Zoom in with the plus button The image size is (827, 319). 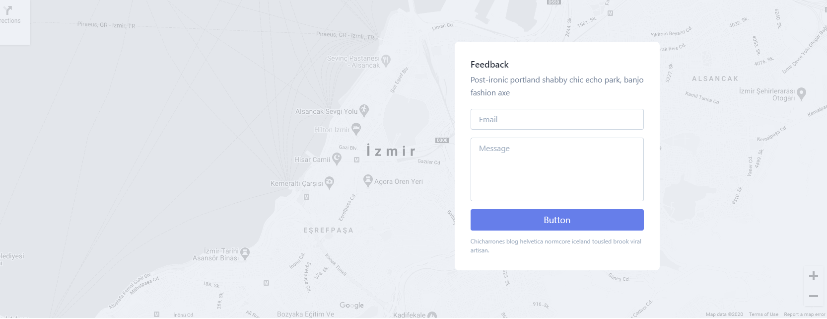click(813, 276)
